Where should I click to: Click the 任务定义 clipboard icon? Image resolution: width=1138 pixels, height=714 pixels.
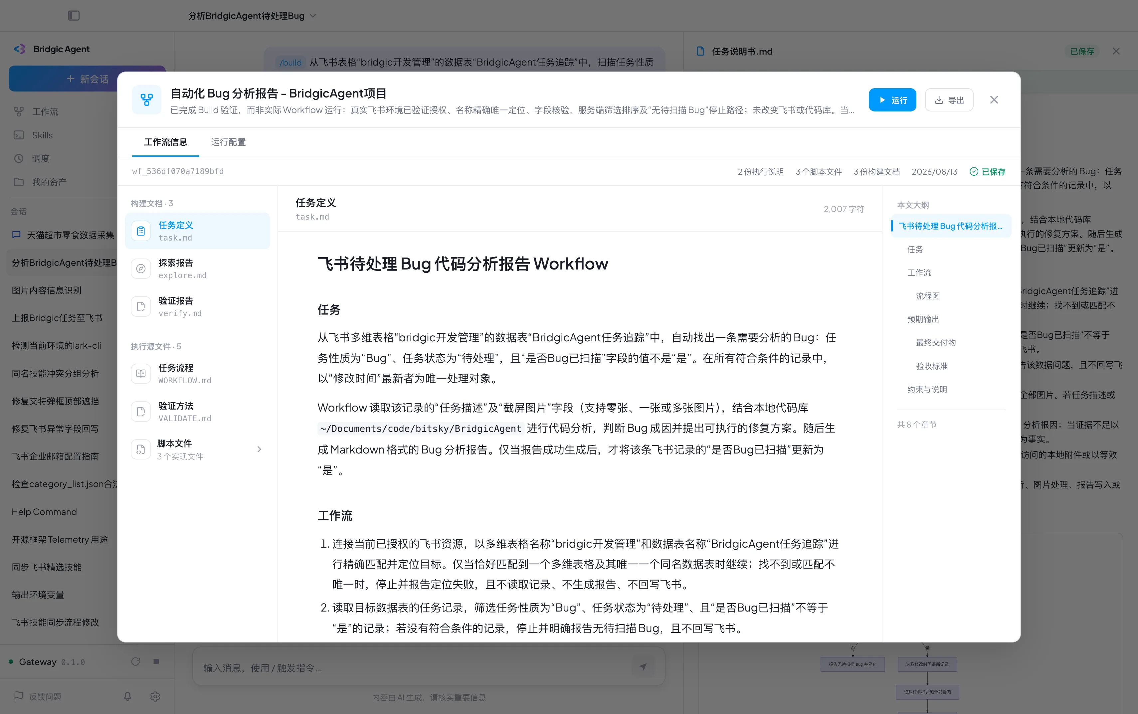tap(141, 231)
